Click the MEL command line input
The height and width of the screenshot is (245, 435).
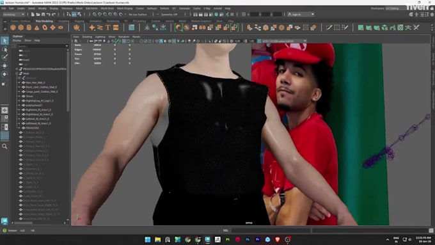coord(271,230)
